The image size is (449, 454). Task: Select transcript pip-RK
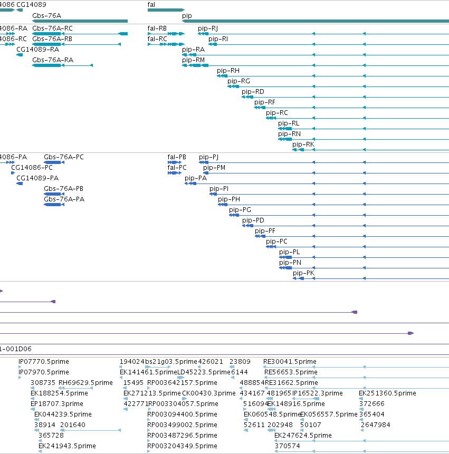point(303,144)
